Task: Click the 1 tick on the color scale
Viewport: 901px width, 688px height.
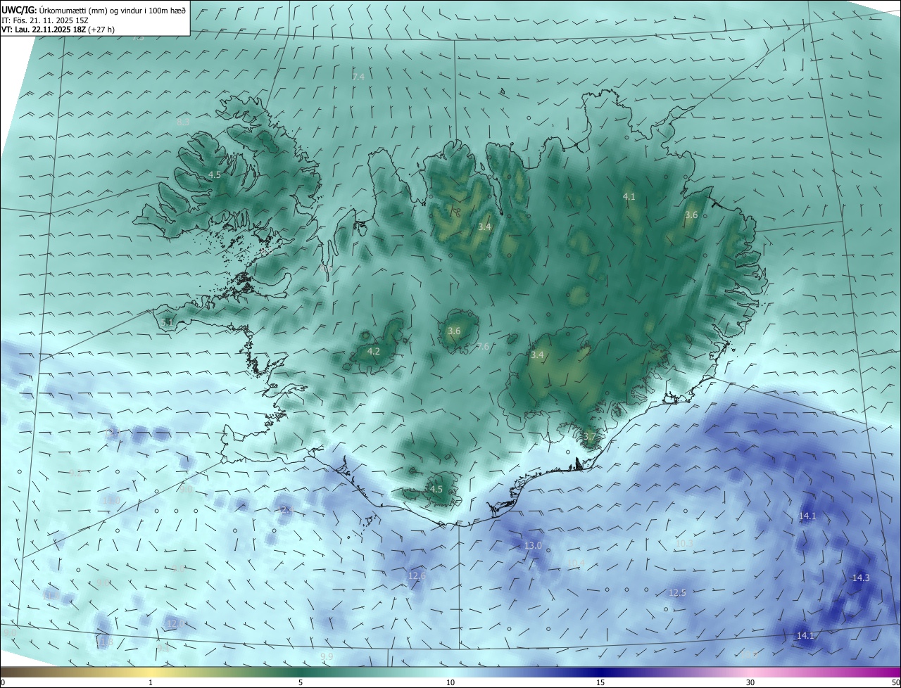Action: click(x=151, y=682)
